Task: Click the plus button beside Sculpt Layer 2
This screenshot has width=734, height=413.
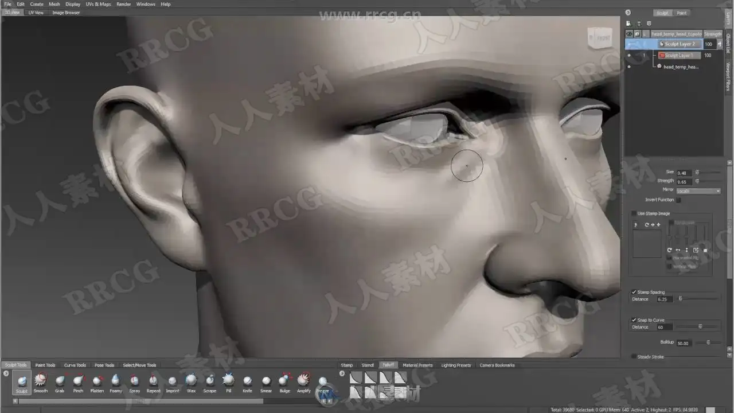Action: click(720, 44)
